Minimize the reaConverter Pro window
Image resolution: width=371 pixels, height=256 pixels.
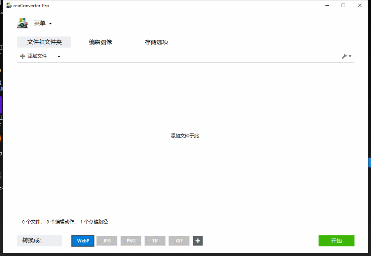pyautogui.click(x=327, y=5)
